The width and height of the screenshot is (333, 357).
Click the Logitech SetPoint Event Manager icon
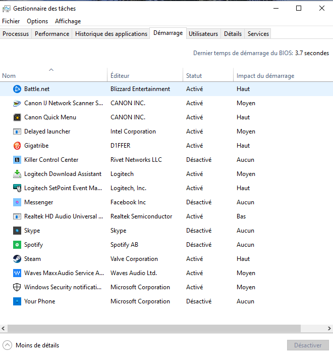[x=17, y=188]
